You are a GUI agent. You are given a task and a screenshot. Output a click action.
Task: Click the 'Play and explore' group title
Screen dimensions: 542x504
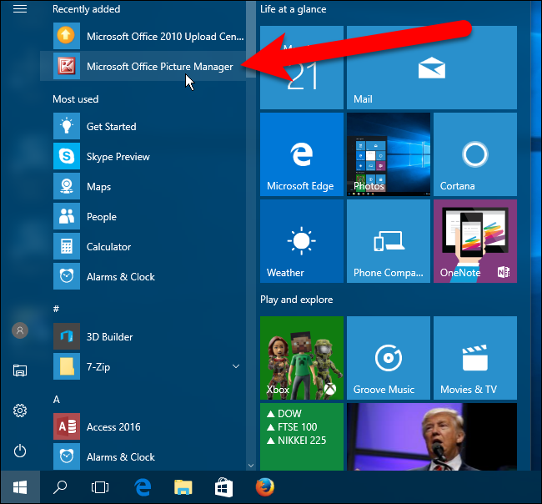tap(297, 300)
